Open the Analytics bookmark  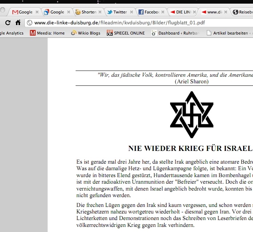(12, 33)
